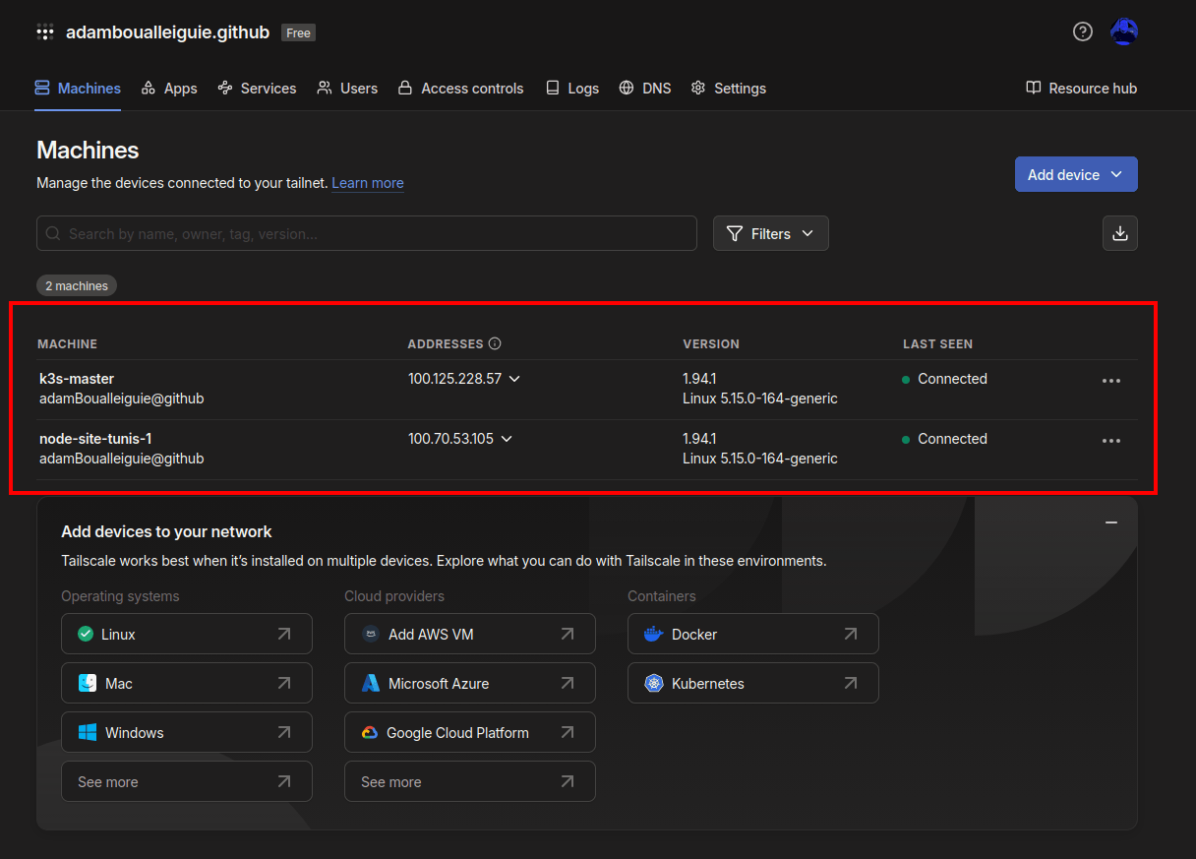Click the Microsoft Azure logo icon
The image size is (1196, 859).
point(371,683)
